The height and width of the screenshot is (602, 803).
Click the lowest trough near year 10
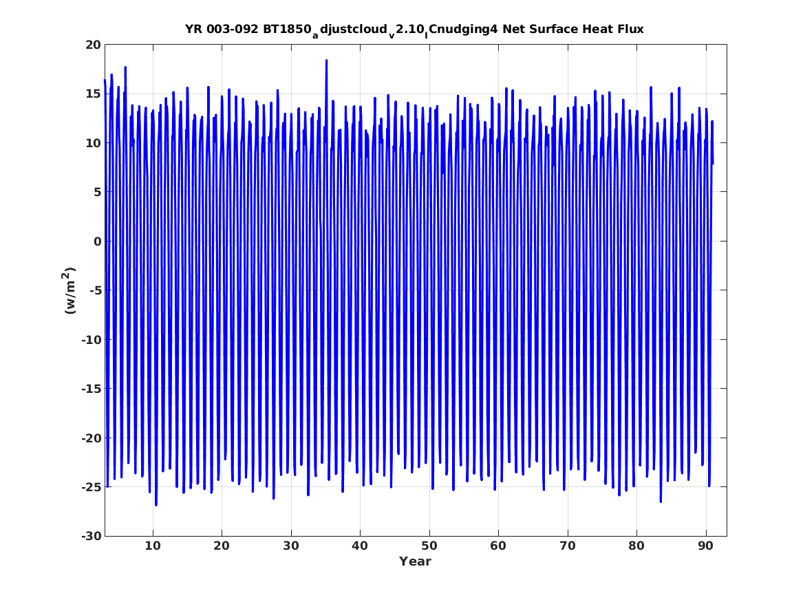(156, 505)
